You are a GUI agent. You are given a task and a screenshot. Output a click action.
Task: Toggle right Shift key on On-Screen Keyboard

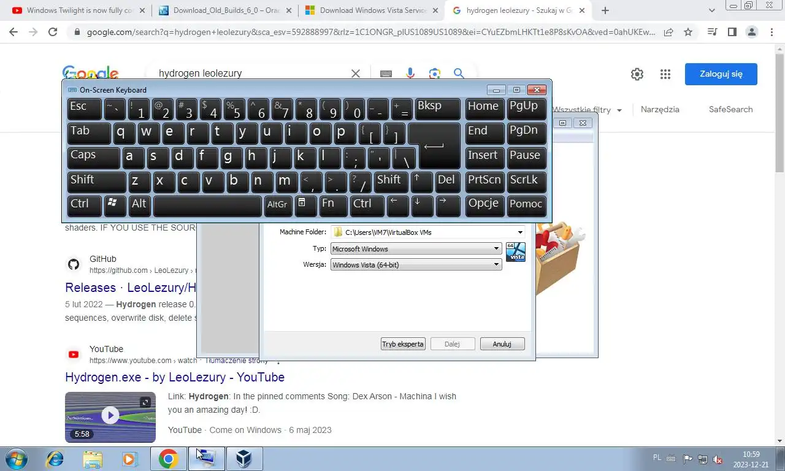point(391,182)
